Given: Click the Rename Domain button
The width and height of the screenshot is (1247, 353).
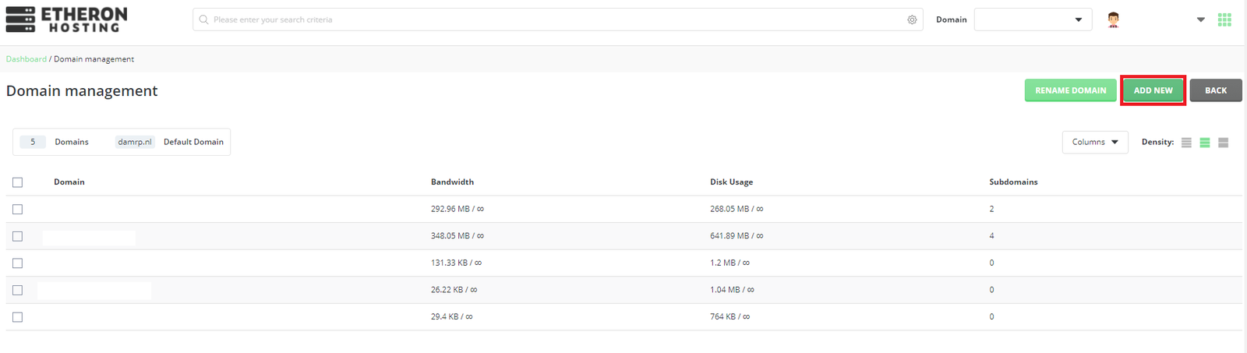Looking at the screenshot, I should (x=1070, y=90).
